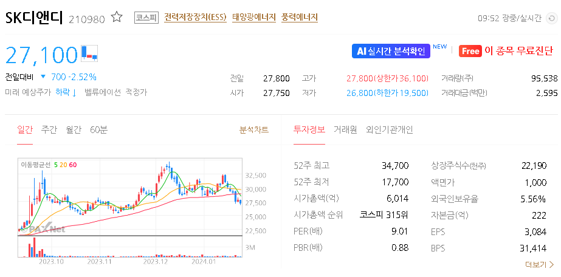
Task: Refresh real-time quote with the circular arrow icon
Action: click(x=551, y=18)
